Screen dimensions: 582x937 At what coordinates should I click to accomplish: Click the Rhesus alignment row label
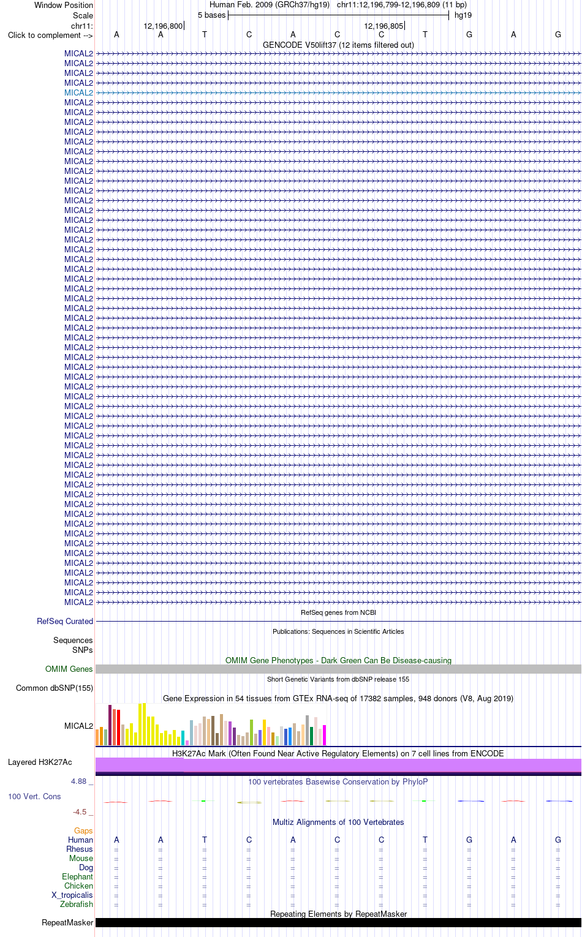pos(80,849)
